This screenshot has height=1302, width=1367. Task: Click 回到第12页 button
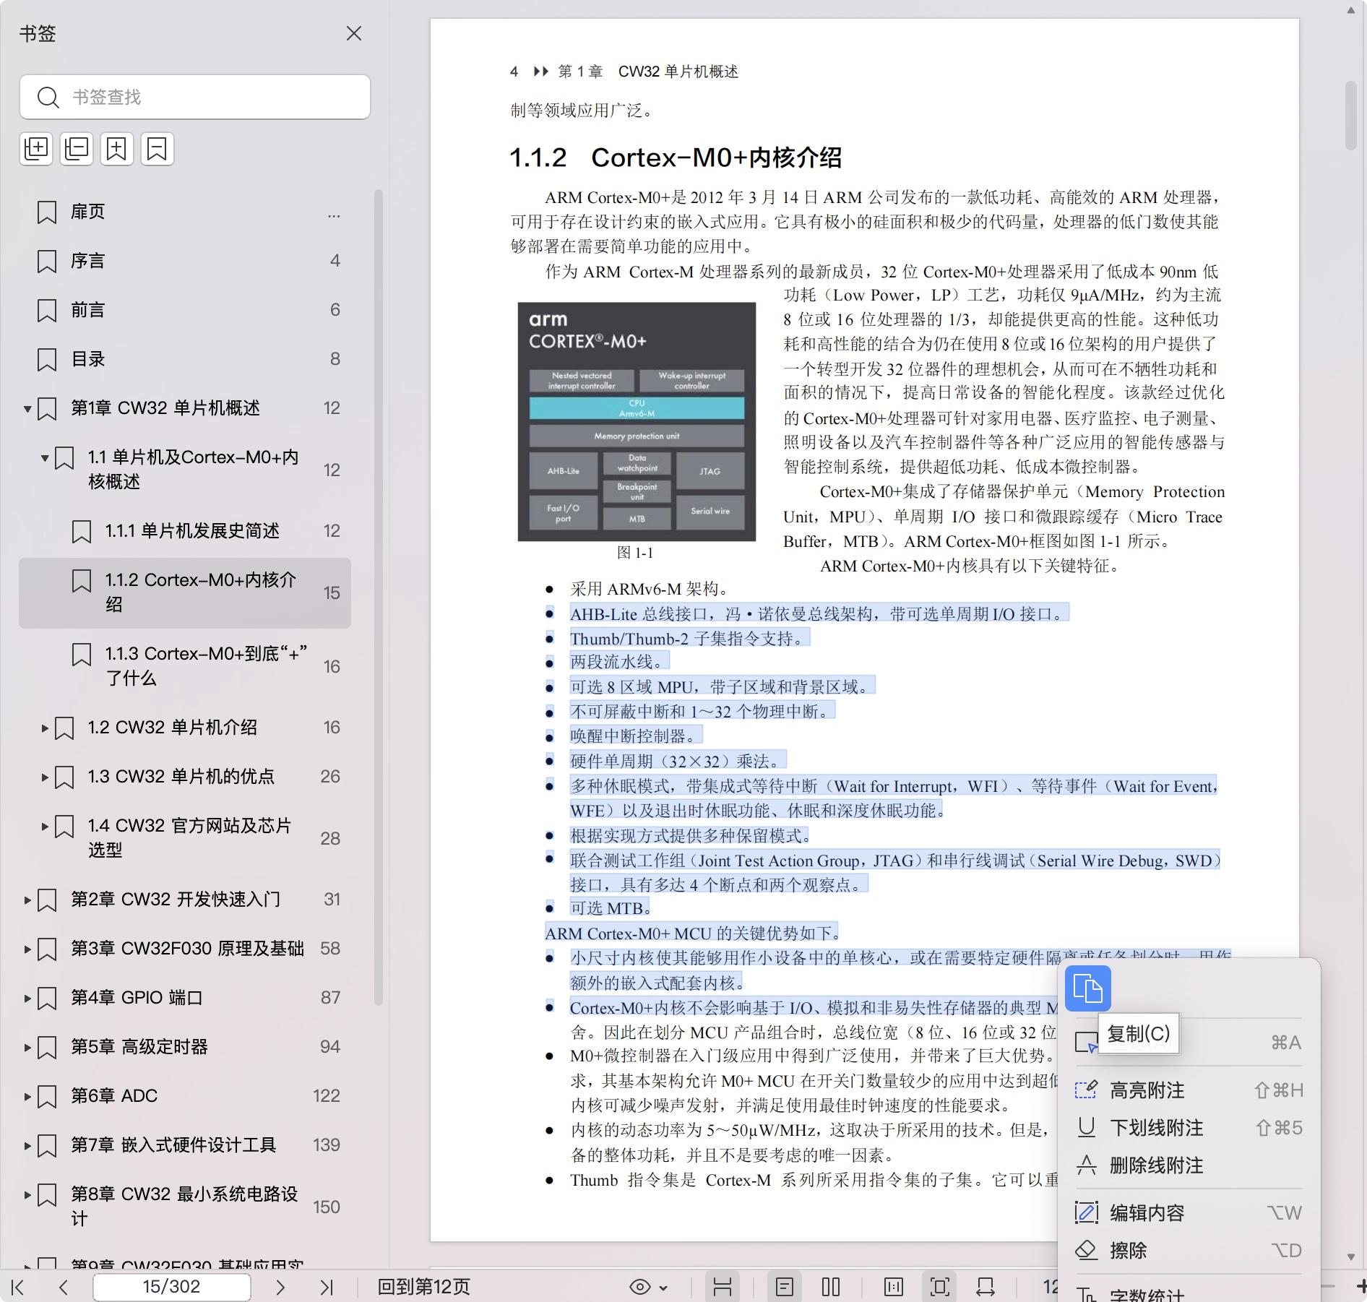pos(423,1287)
